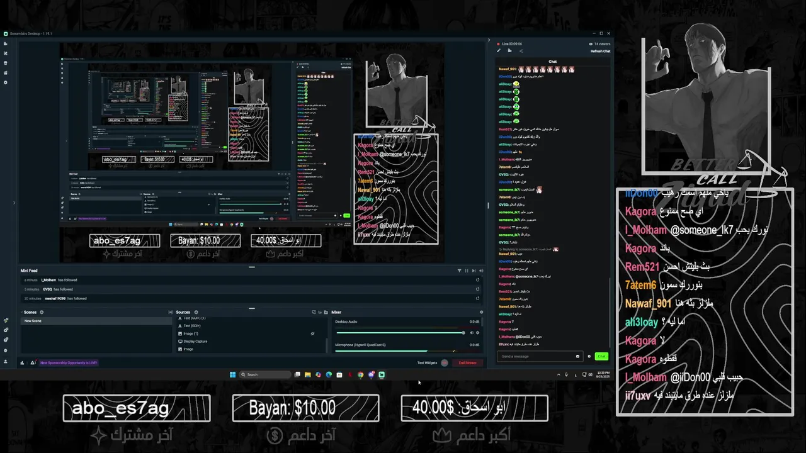This screenshot has width=806, height=453.
Task: Open Desktop Audio settings gear
Action: [x=477, y=333]
